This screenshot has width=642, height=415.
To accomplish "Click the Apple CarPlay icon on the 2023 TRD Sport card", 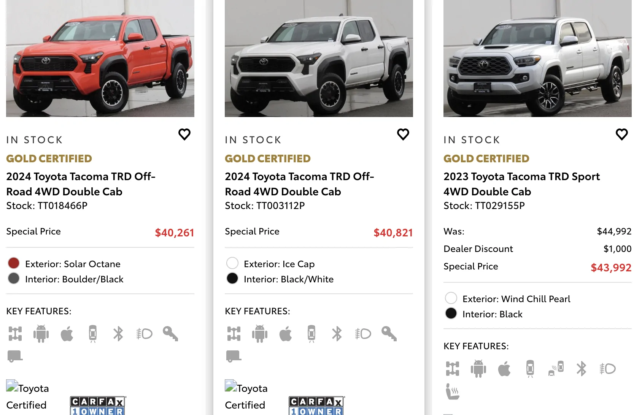I will [x=505, y=368].
